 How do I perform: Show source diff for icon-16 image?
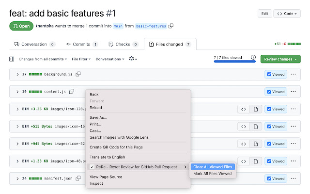point(244,127)
